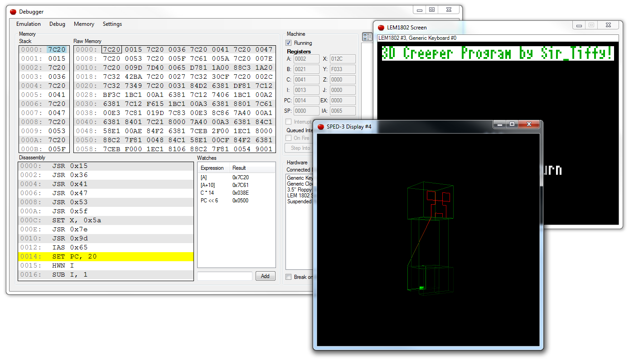Minimize the Debugger window
This screenshot has height=359, width=629.
point(420,10)
